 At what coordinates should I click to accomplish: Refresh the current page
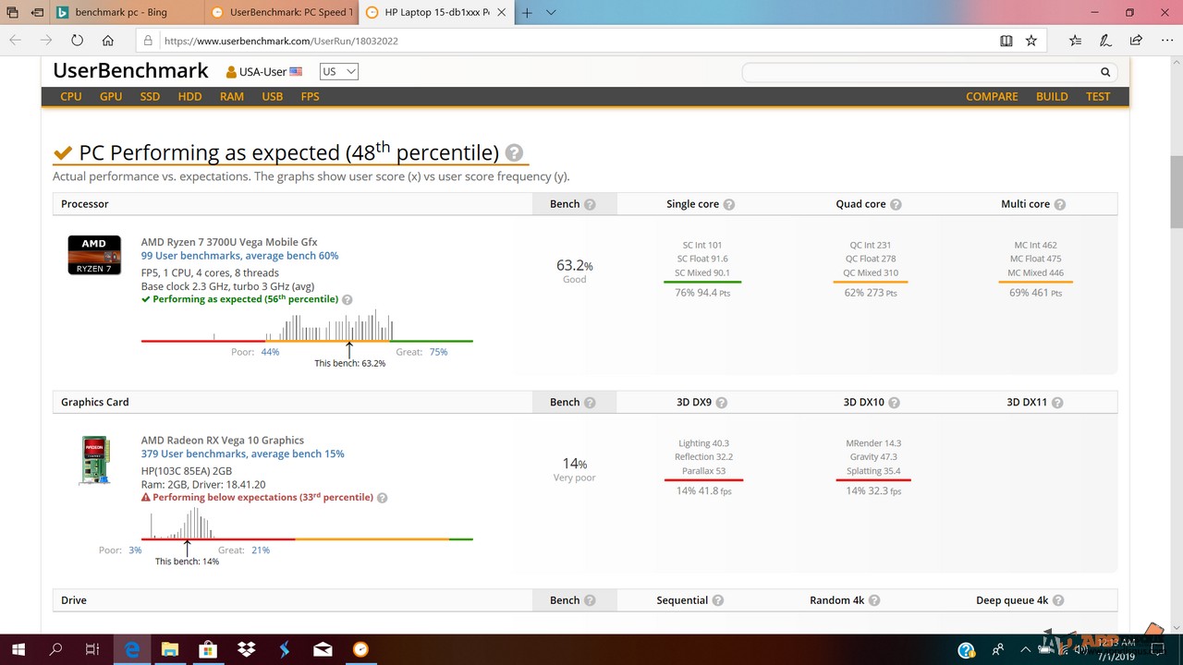point(78,41)
